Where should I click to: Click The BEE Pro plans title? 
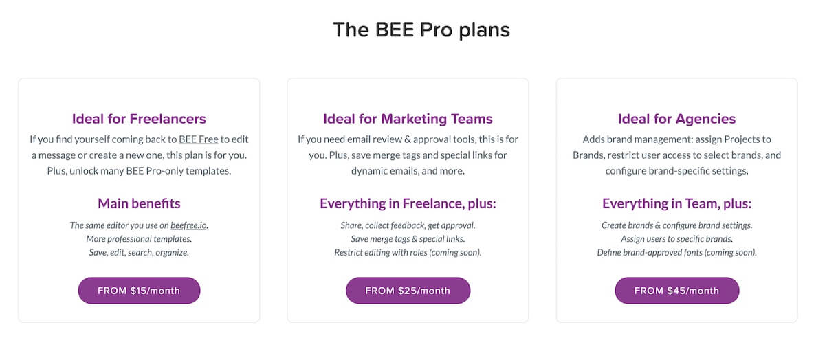click(x=421, y=30)
